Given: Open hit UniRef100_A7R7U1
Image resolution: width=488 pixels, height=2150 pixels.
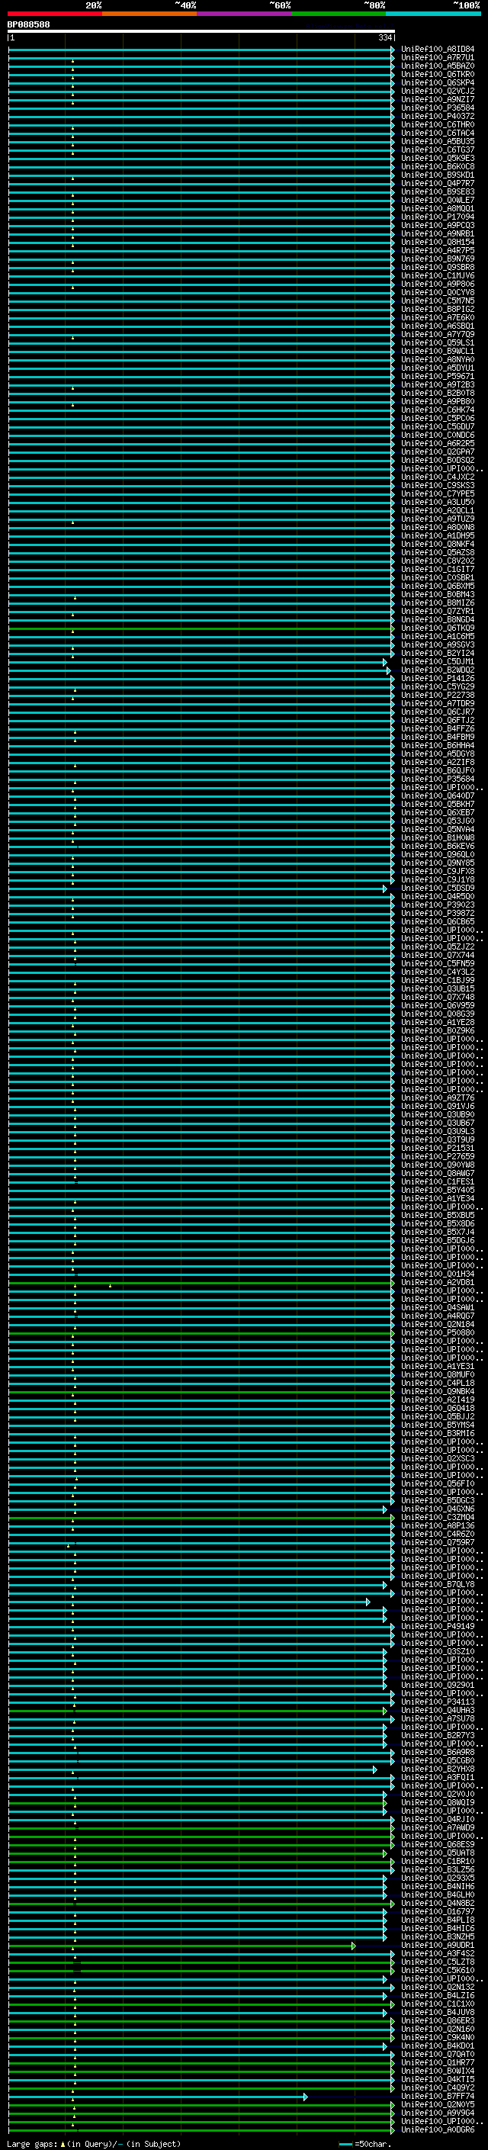Looking at the screenshot, I should coord(438,58).
